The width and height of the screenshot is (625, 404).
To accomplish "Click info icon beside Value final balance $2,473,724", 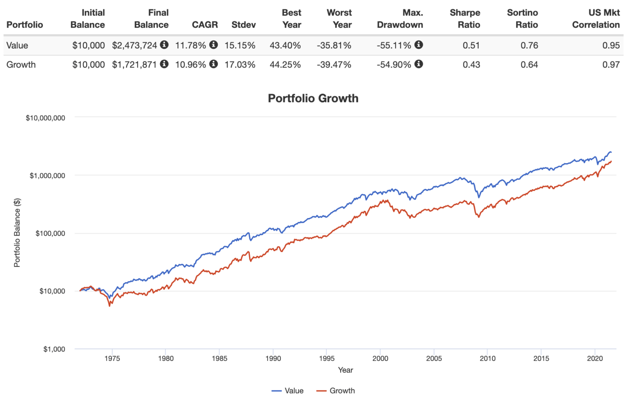I will point(164,45).
